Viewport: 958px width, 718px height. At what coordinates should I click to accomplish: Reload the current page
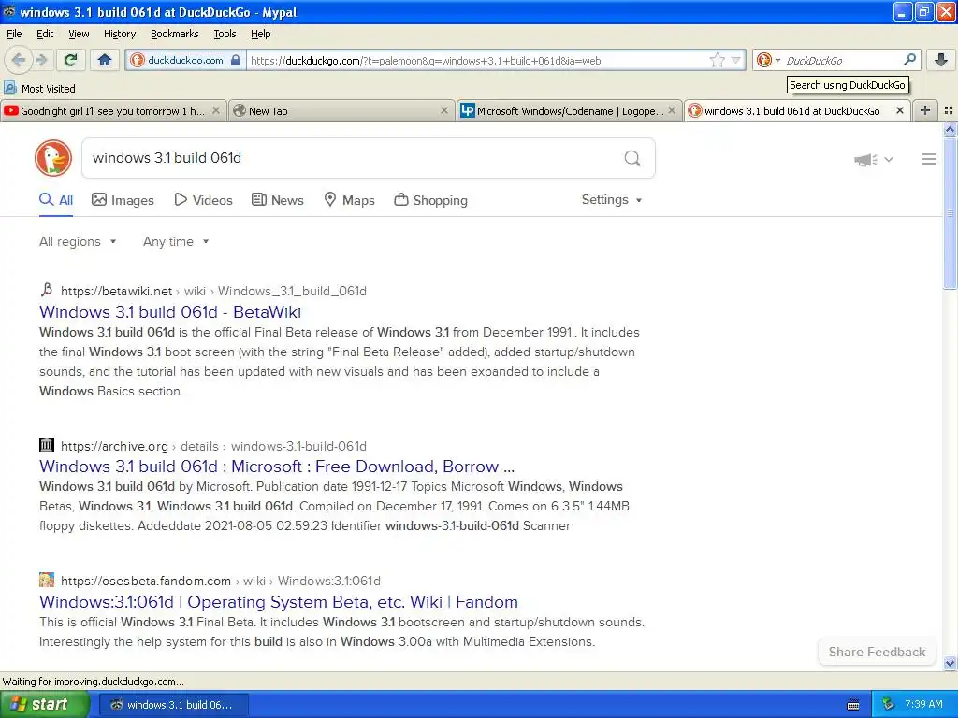pos(71,60)
